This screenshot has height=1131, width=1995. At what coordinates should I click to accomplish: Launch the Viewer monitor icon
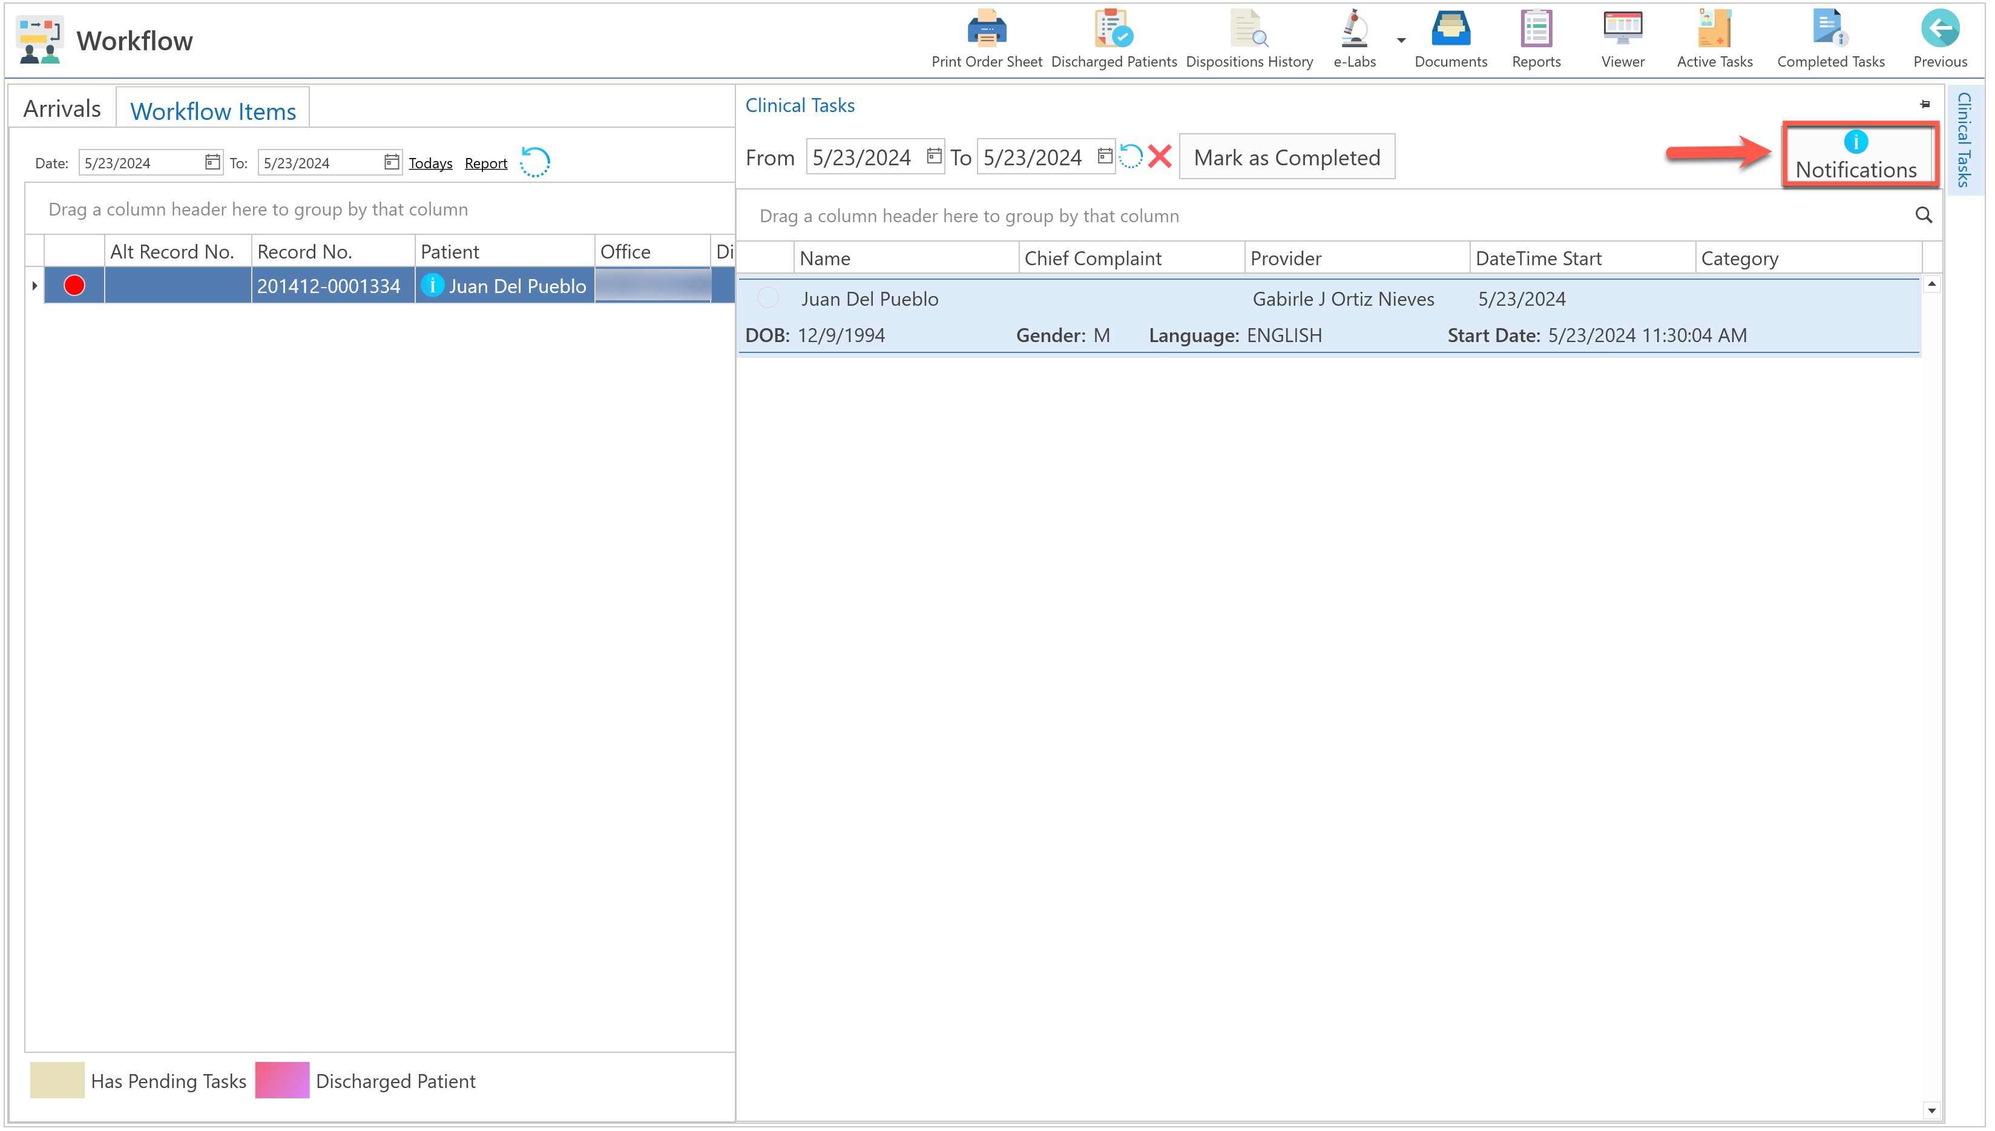[x=1622, y=30]
